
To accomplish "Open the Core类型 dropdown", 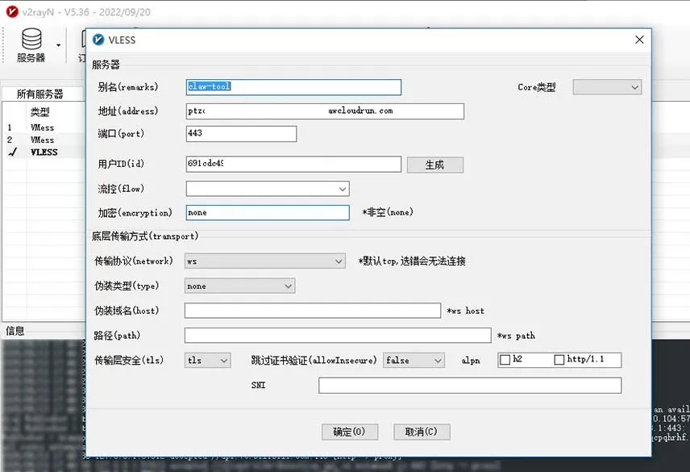I will 607,87.
